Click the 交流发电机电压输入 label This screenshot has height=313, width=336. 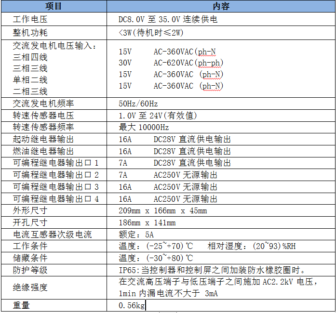pos(54,46)
